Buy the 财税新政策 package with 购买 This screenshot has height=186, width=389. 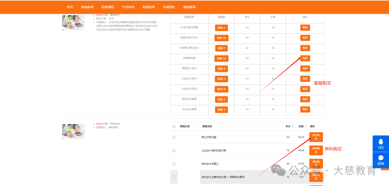click(305, 58)
